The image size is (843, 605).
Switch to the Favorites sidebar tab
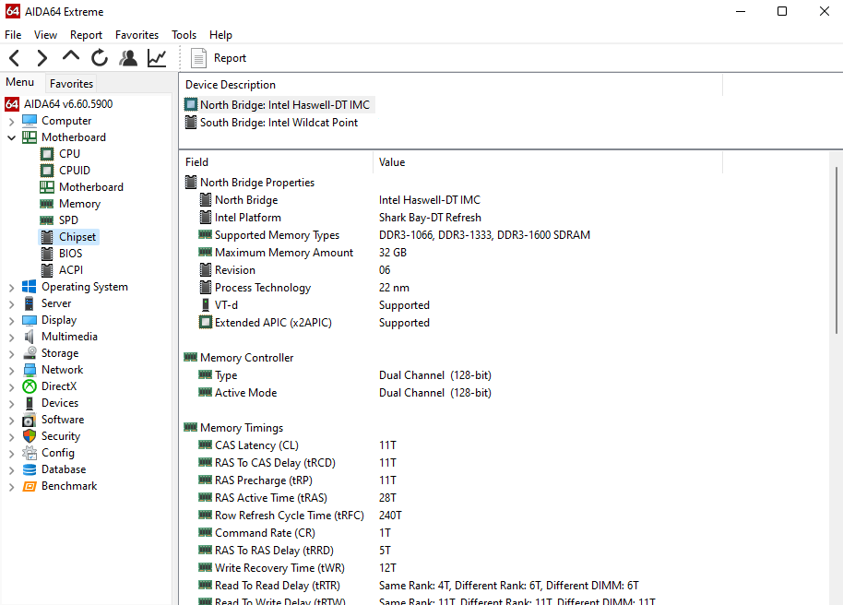pos(71,83)
